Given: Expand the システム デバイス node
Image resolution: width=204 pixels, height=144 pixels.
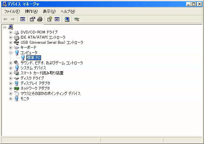Looking at the screenshot, I should [11, 68].
